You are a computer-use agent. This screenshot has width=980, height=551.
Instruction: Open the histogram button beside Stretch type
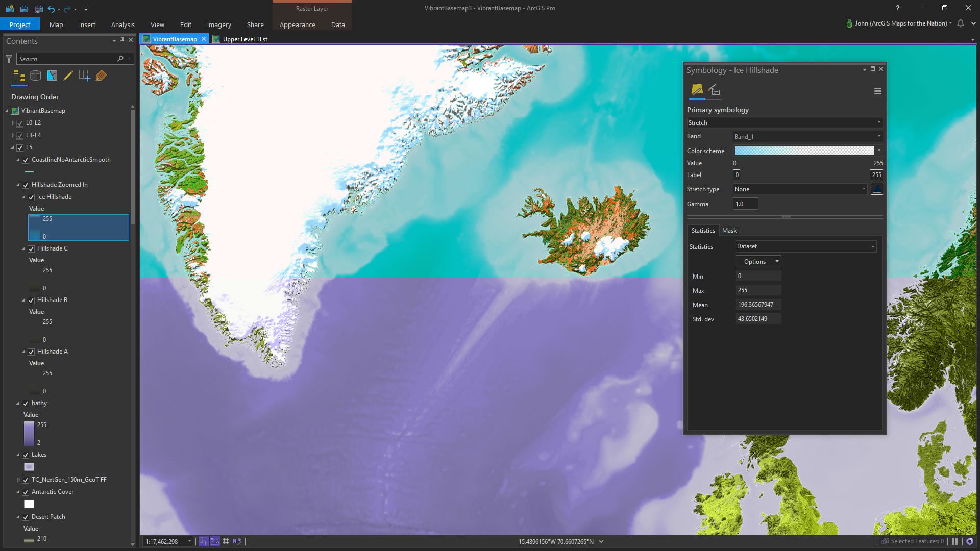[876, 189]
